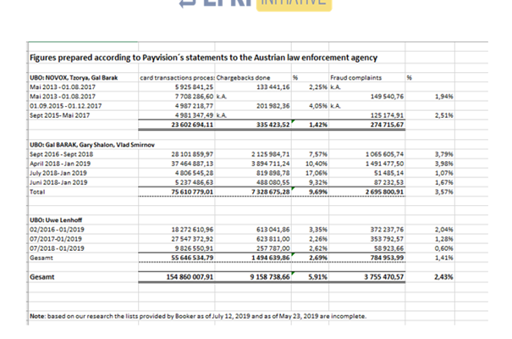Click chargebacks amount 613 041,86
Image resolution: width=512 pixels, height=339 pixels.
tap(273, 230)
